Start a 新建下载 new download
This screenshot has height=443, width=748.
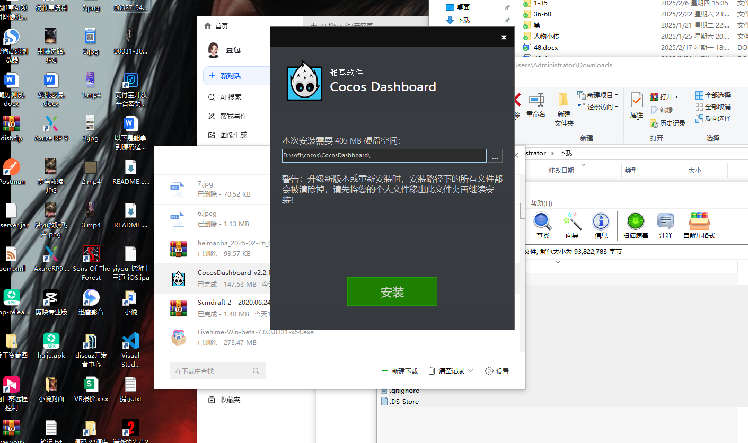pyautogui.click(x=400, y=371)
